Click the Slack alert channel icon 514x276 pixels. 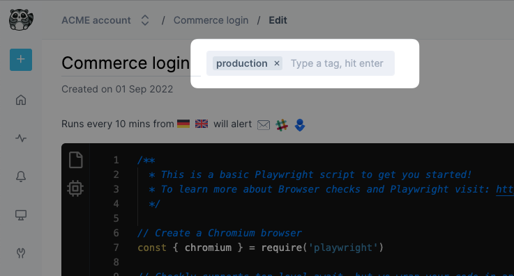[282, 124]
